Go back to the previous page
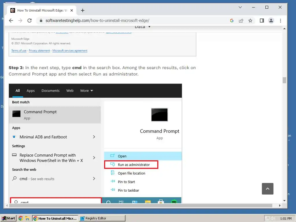The width and height of the screenshot is (296, 222). click(11, 21)
